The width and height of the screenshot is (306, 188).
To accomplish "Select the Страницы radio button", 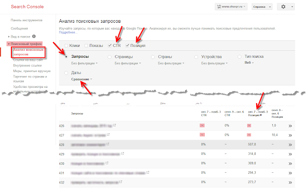I will click(x=110, y=57).
